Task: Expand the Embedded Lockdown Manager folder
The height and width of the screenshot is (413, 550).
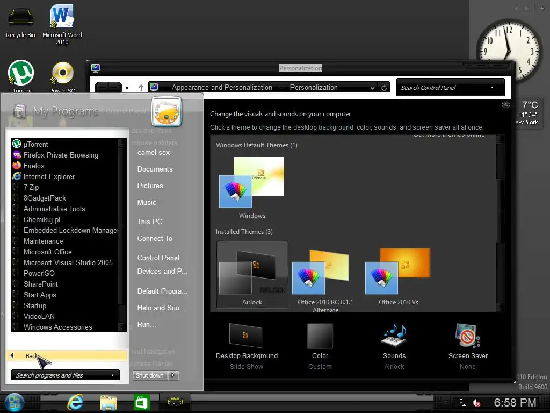Action: (65, 230)
